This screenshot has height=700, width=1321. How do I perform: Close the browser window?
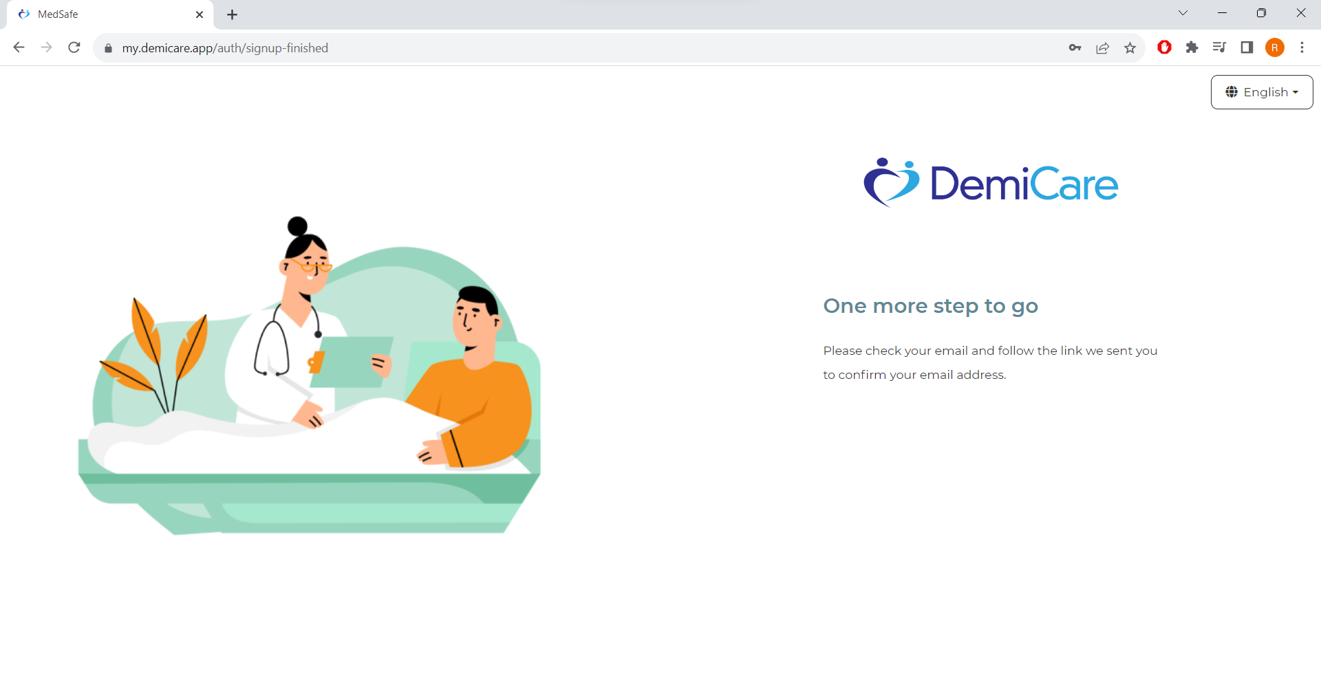(x=1300, y=13)
